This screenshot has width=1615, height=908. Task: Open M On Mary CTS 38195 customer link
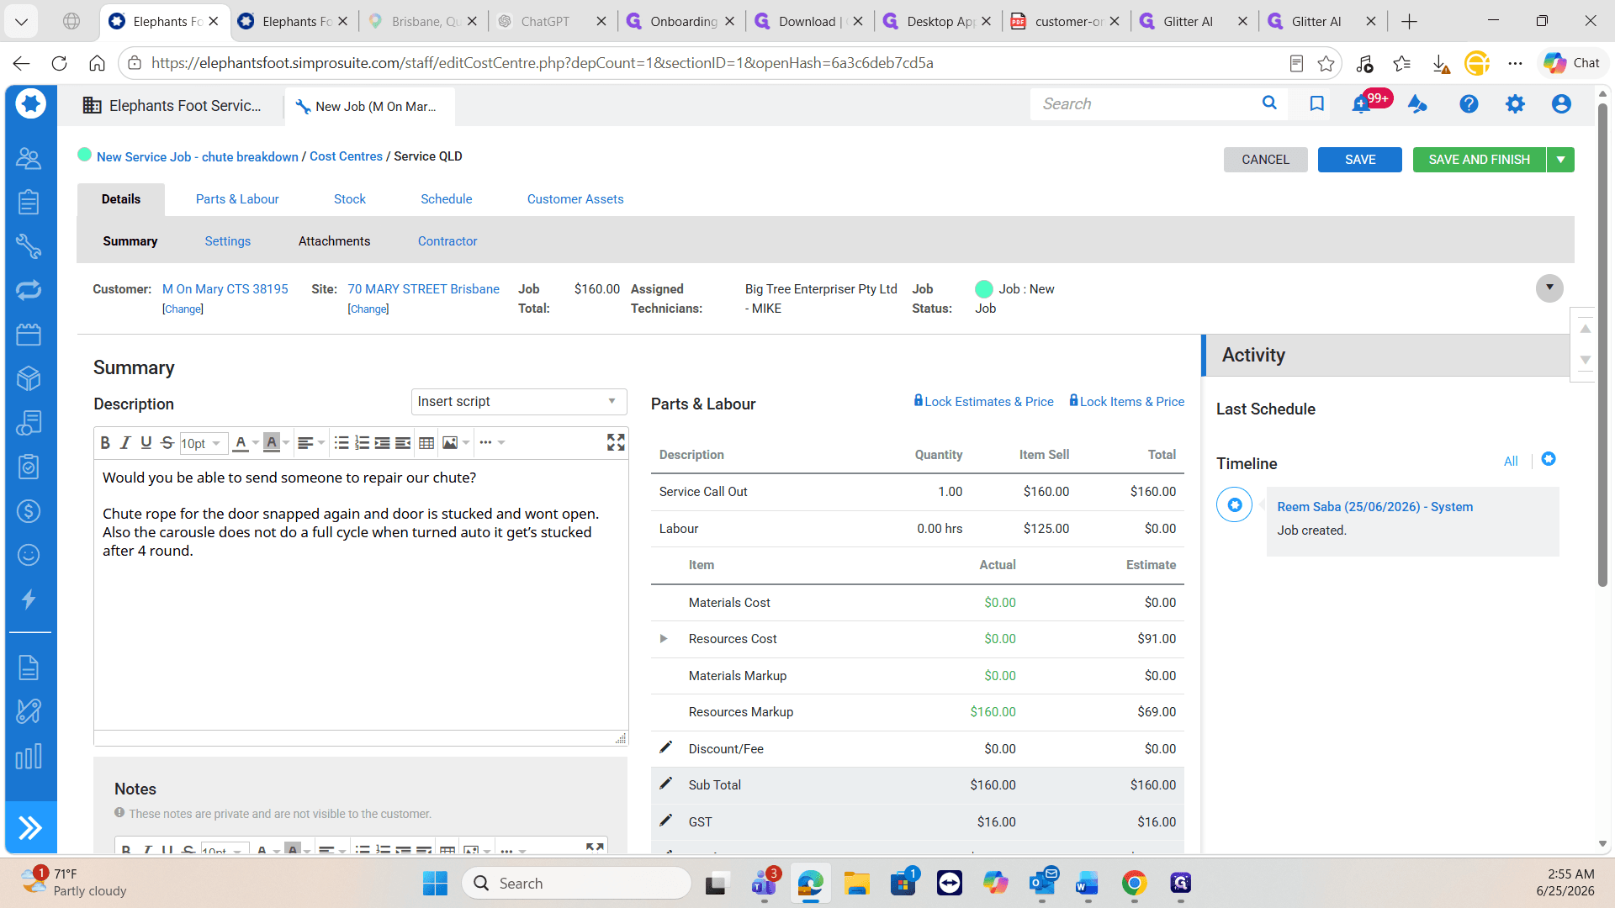(225, 289)
